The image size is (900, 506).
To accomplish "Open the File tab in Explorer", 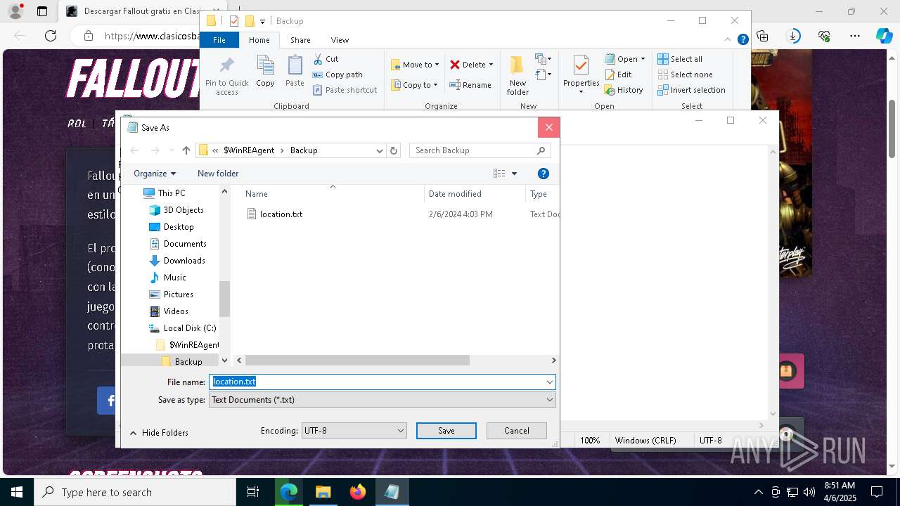I will (x=219, y=40).
